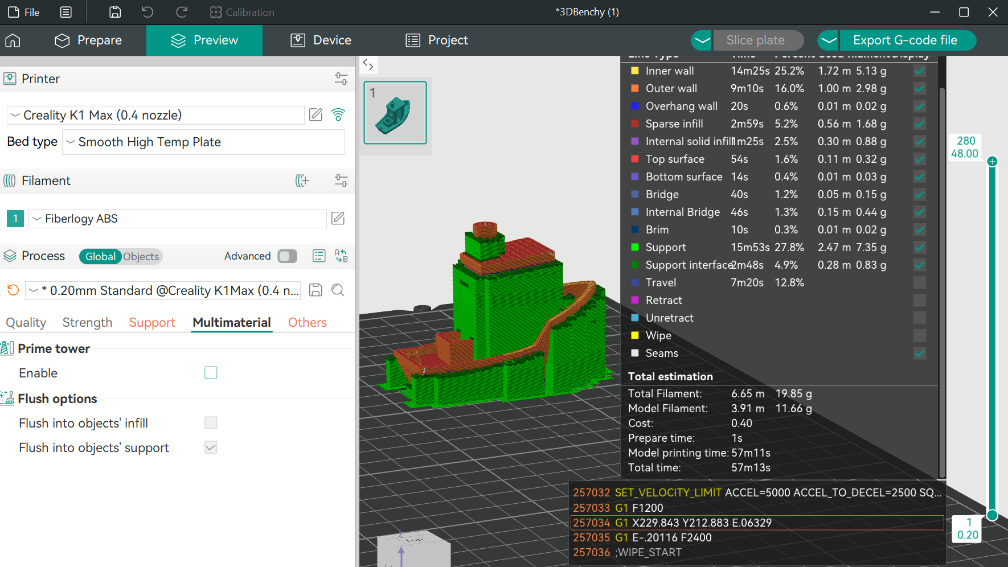Viewport: 1008px width, 567px height.
Task: Toggle Outer wall display checkbox
Action: [919, 89]
